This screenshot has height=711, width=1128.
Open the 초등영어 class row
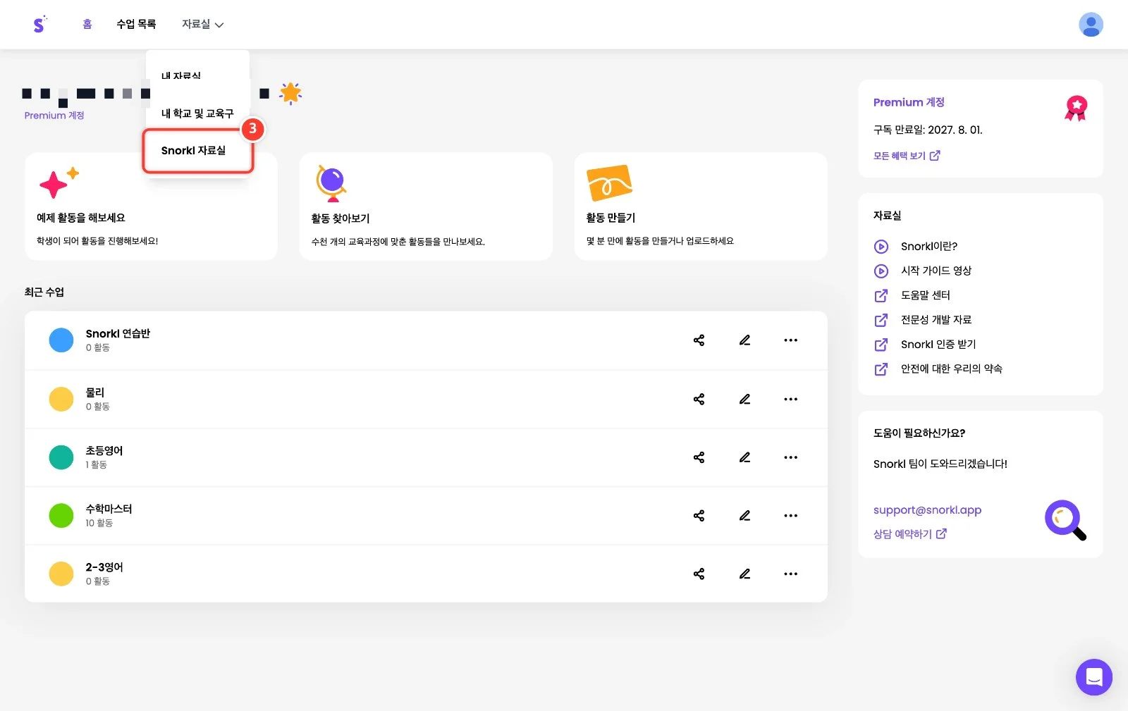click(x=426, y=457)
